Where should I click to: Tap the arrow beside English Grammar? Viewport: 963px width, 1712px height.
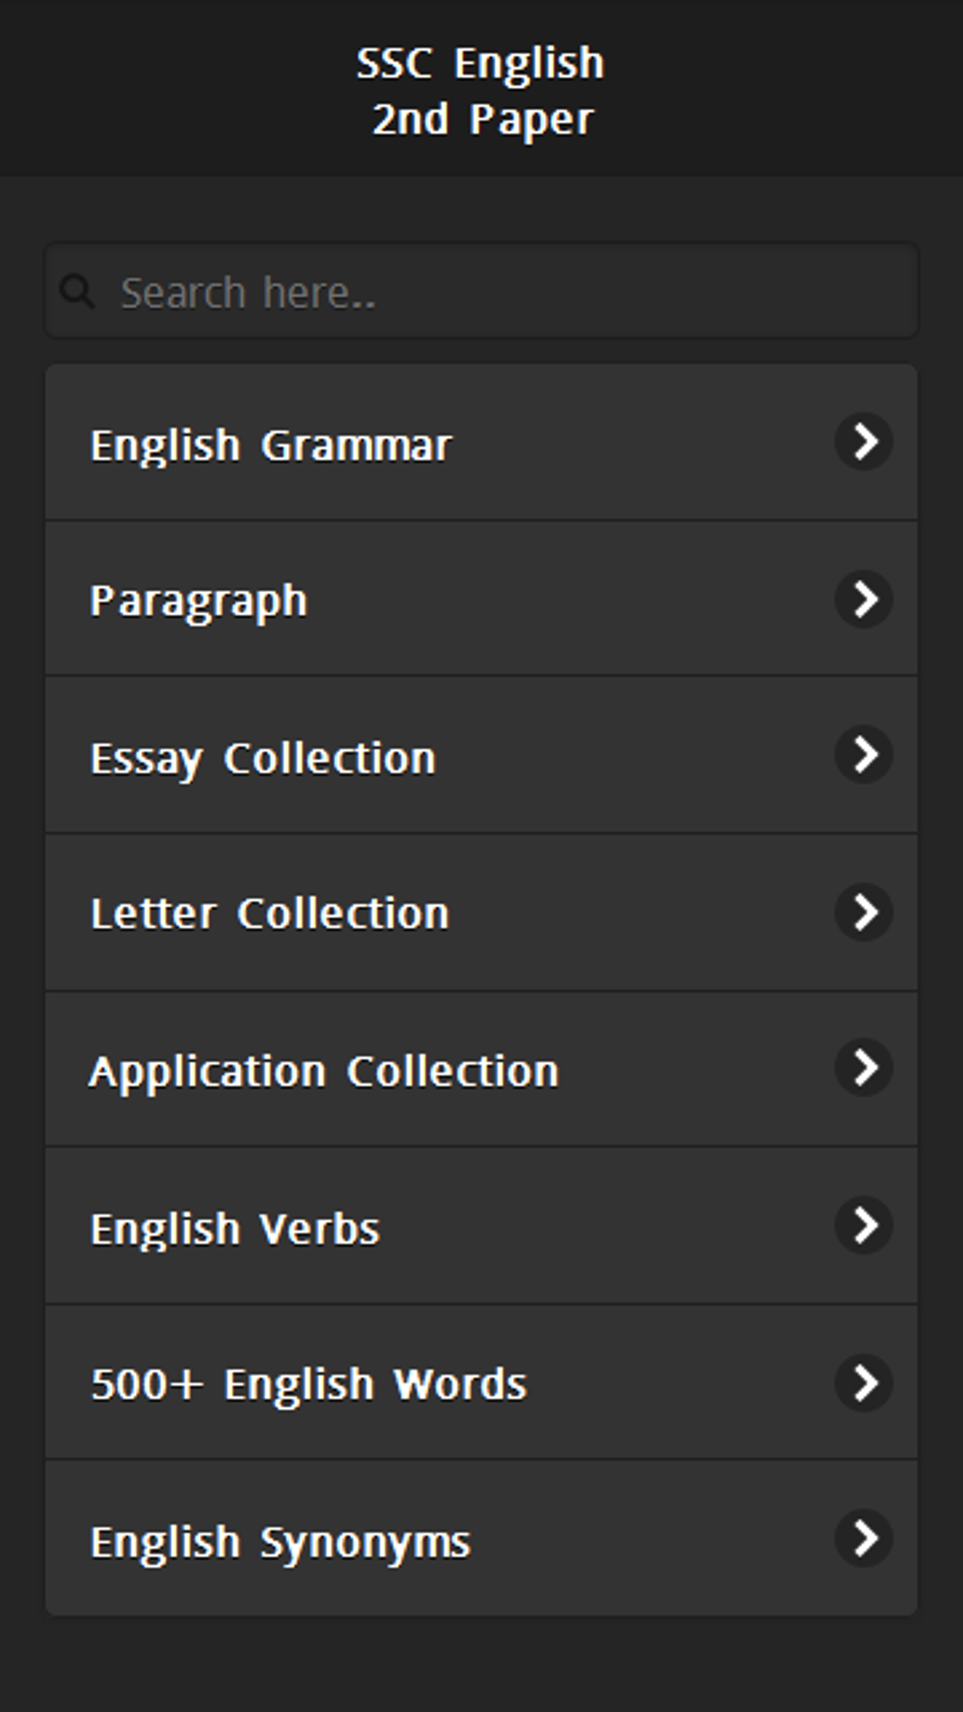coord(863,441)
